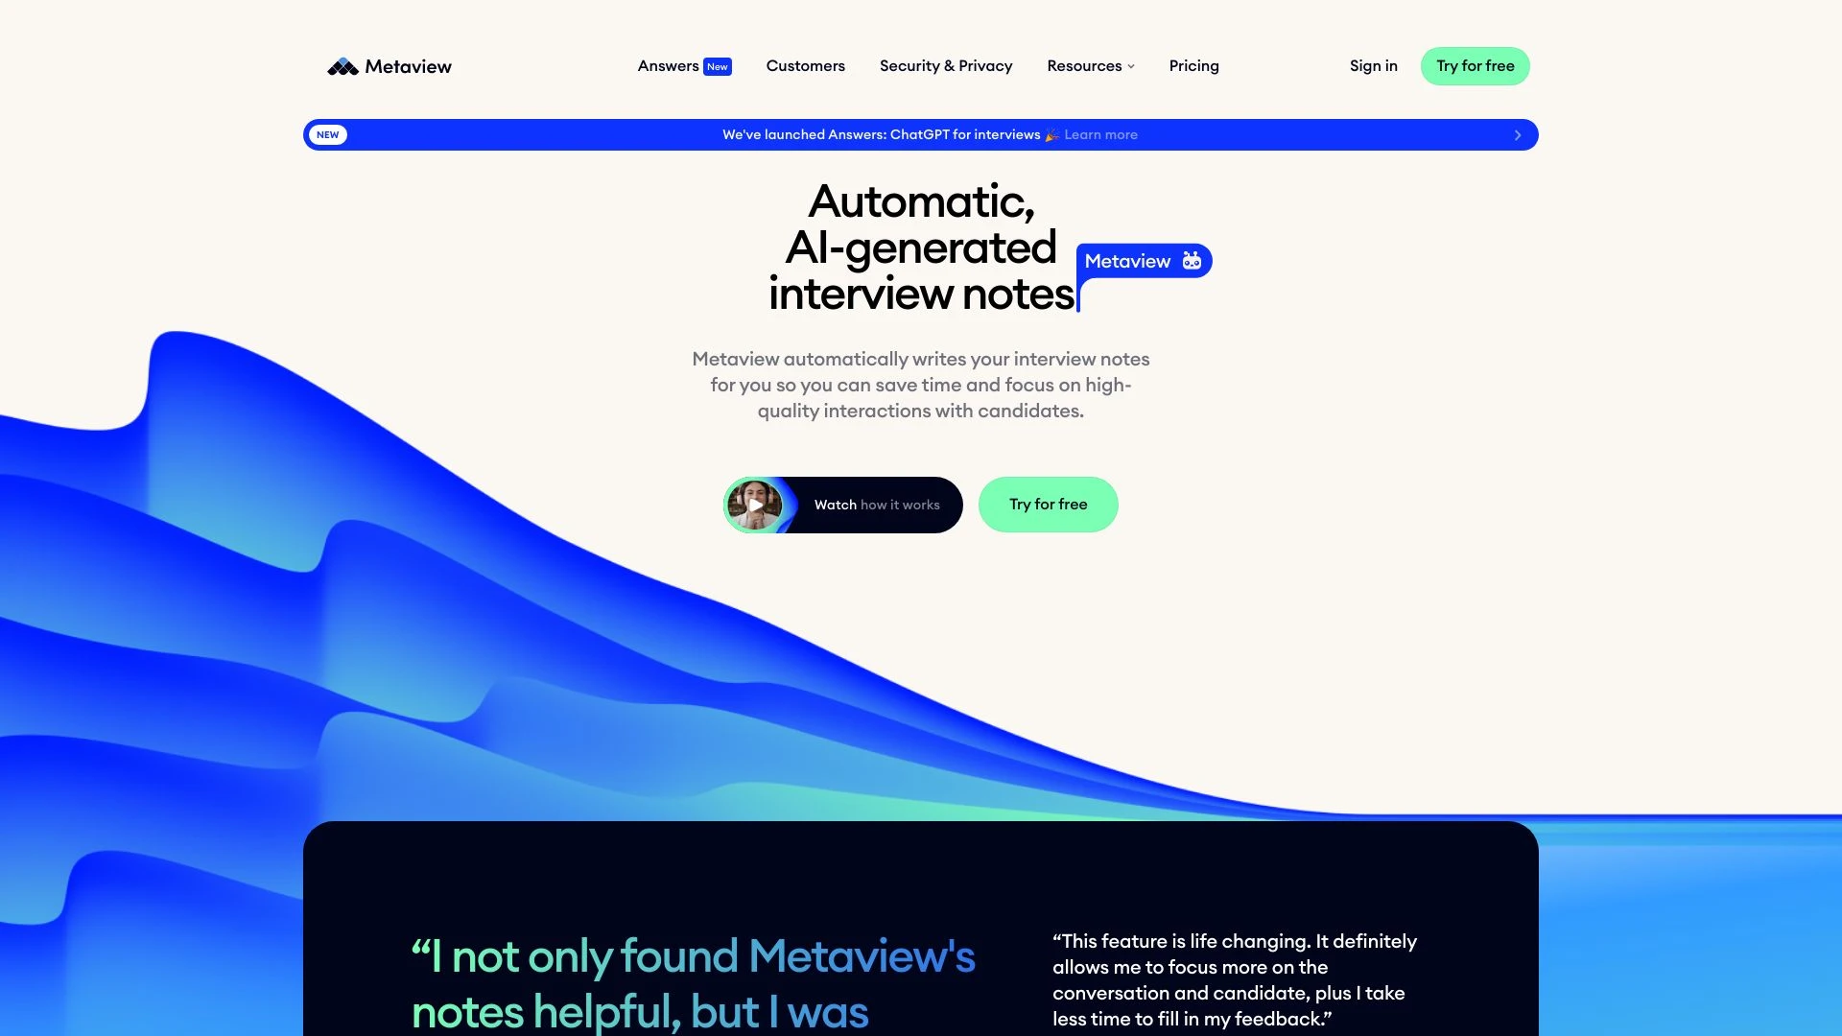Viewport: 1842px width, 1036px height.
Task: Click the play button on video thumbnail
Action: point(754,504)
